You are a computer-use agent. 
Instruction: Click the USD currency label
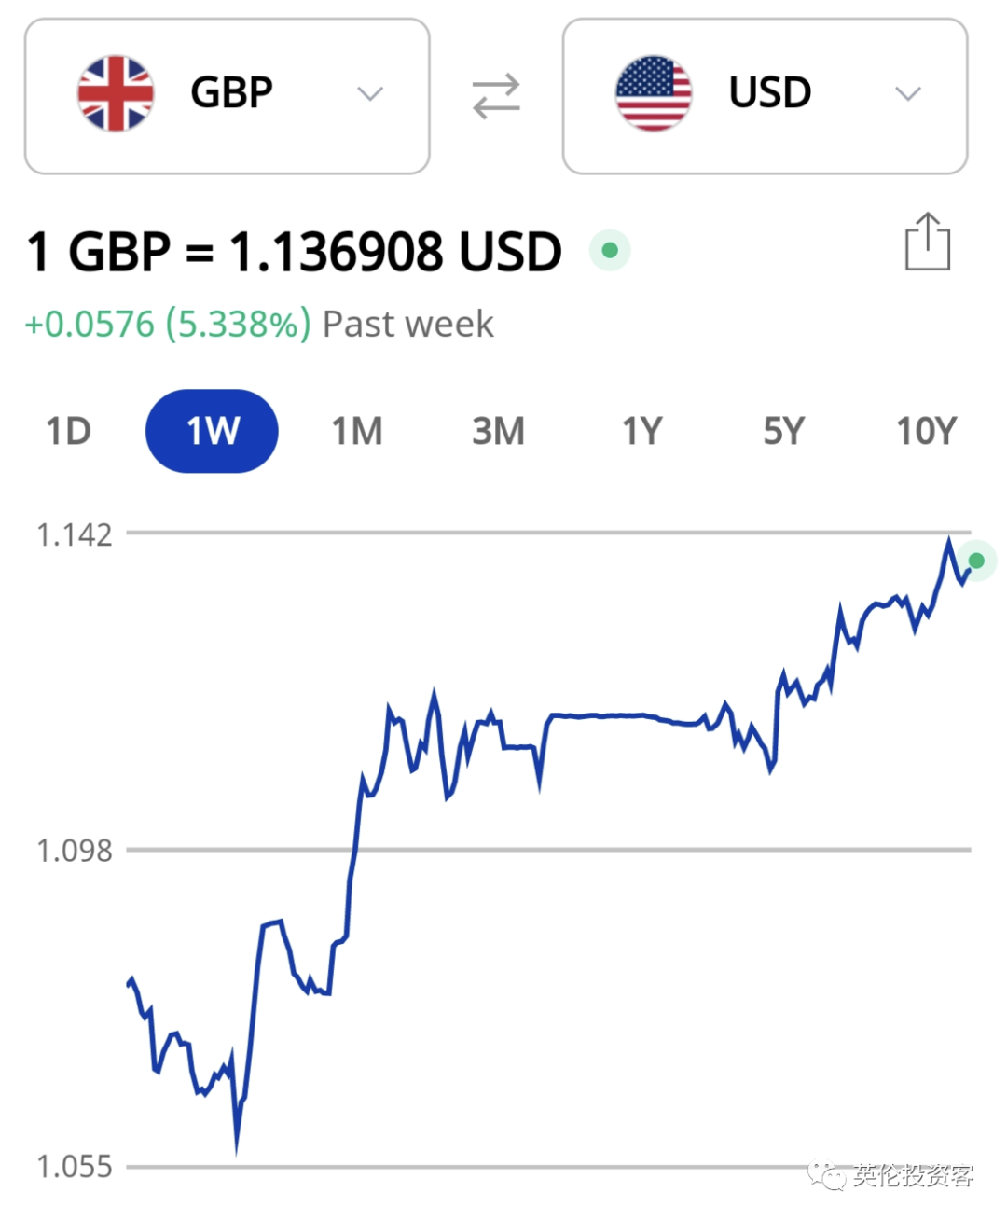tap(770, 92)
